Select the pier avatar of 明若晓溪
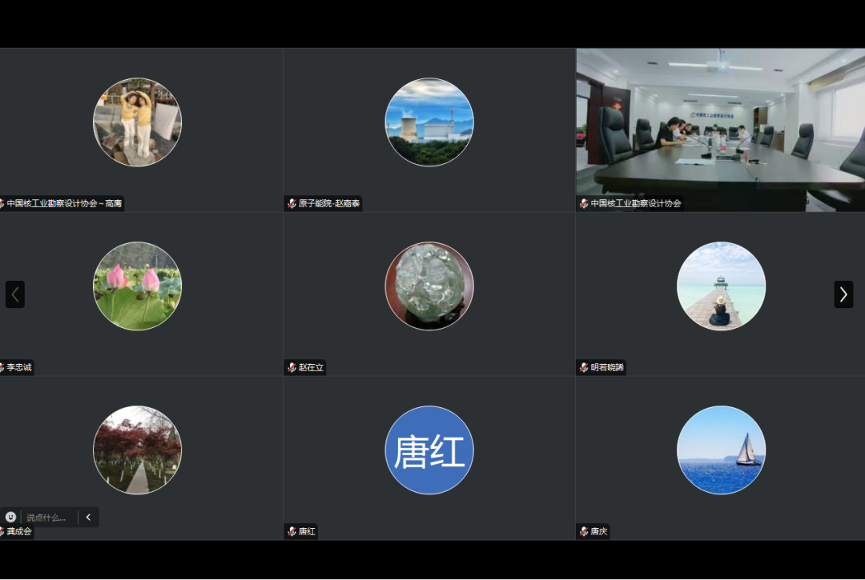Screen dimensions: 865x580 pos(721,286)
